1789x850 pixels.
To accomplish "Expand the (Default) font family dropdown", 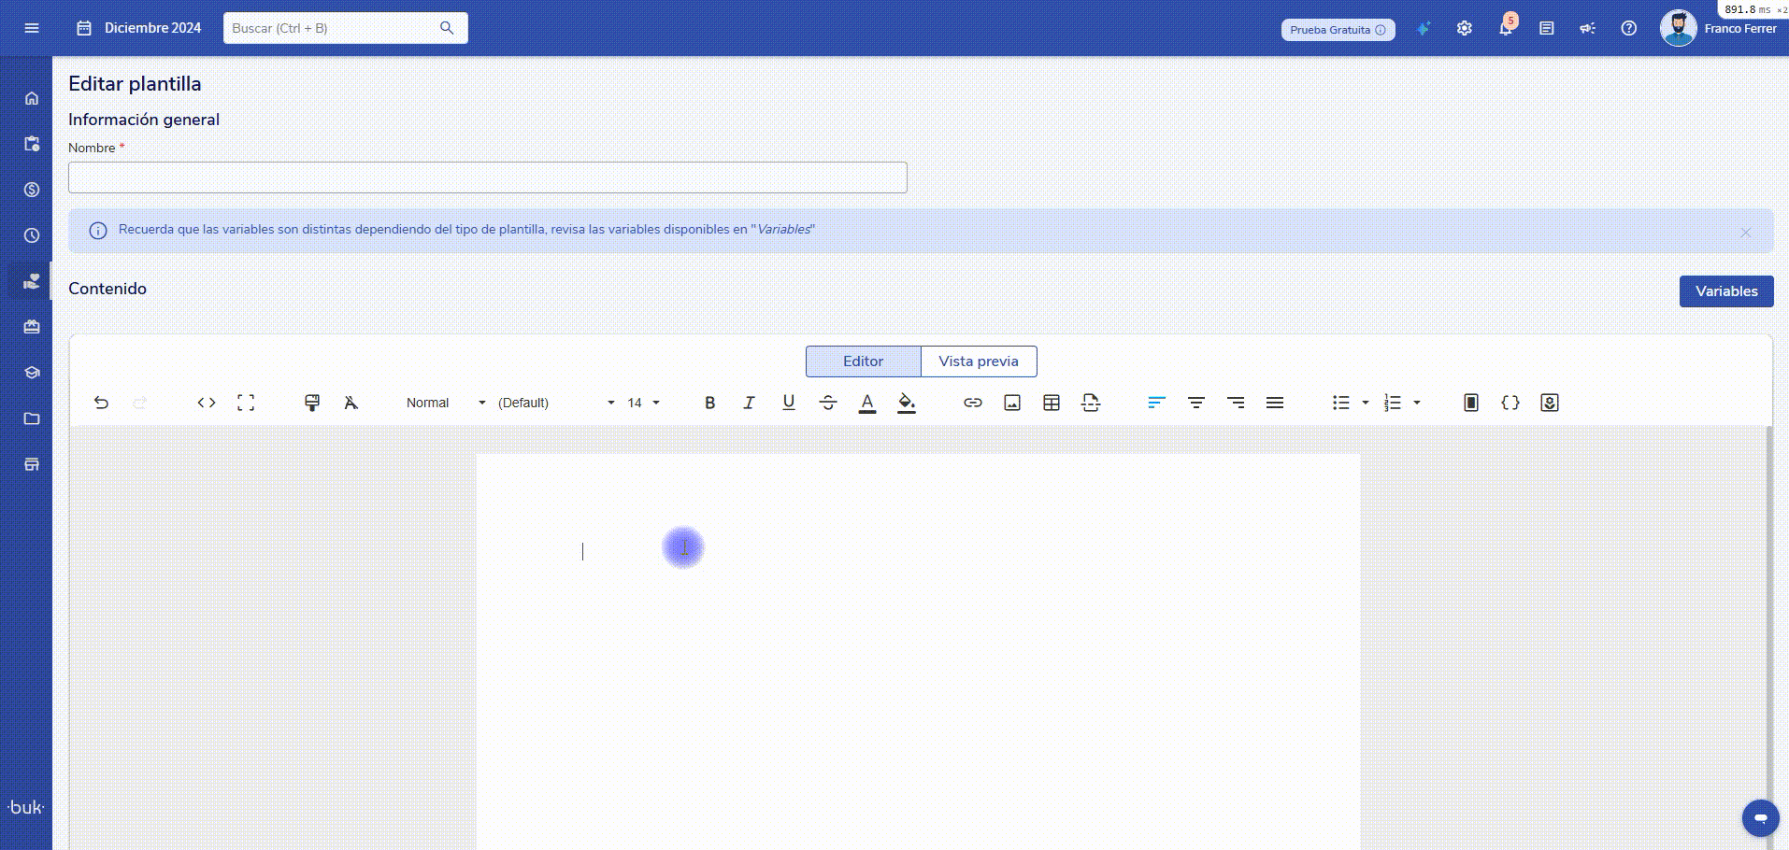I will (555, 403).
